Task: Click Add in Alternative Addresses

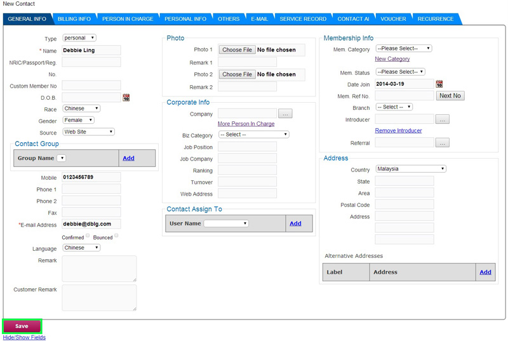Action: coord(485,272)
